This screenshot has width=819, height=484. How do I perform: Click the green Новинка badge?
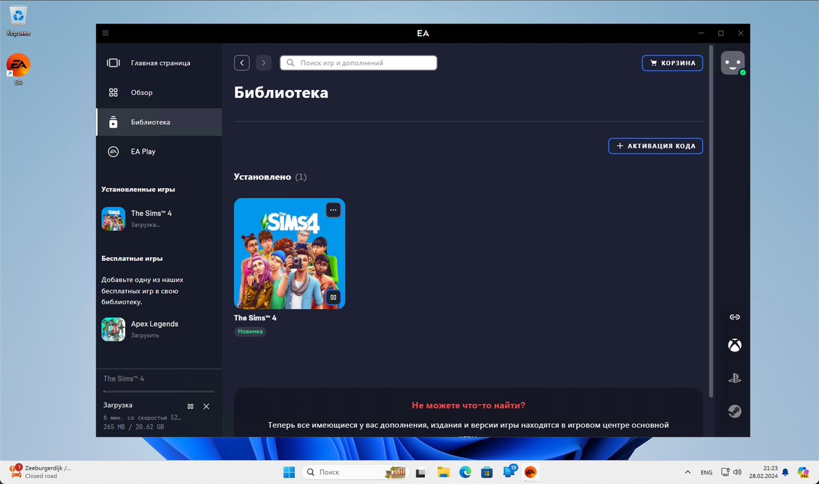click(x=250, y=331)
